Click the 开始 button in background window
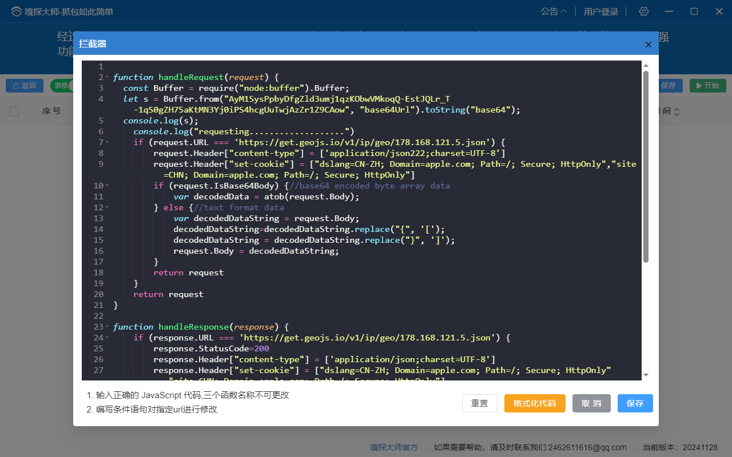This screenshot has height=457, width=732. (707, 86)
